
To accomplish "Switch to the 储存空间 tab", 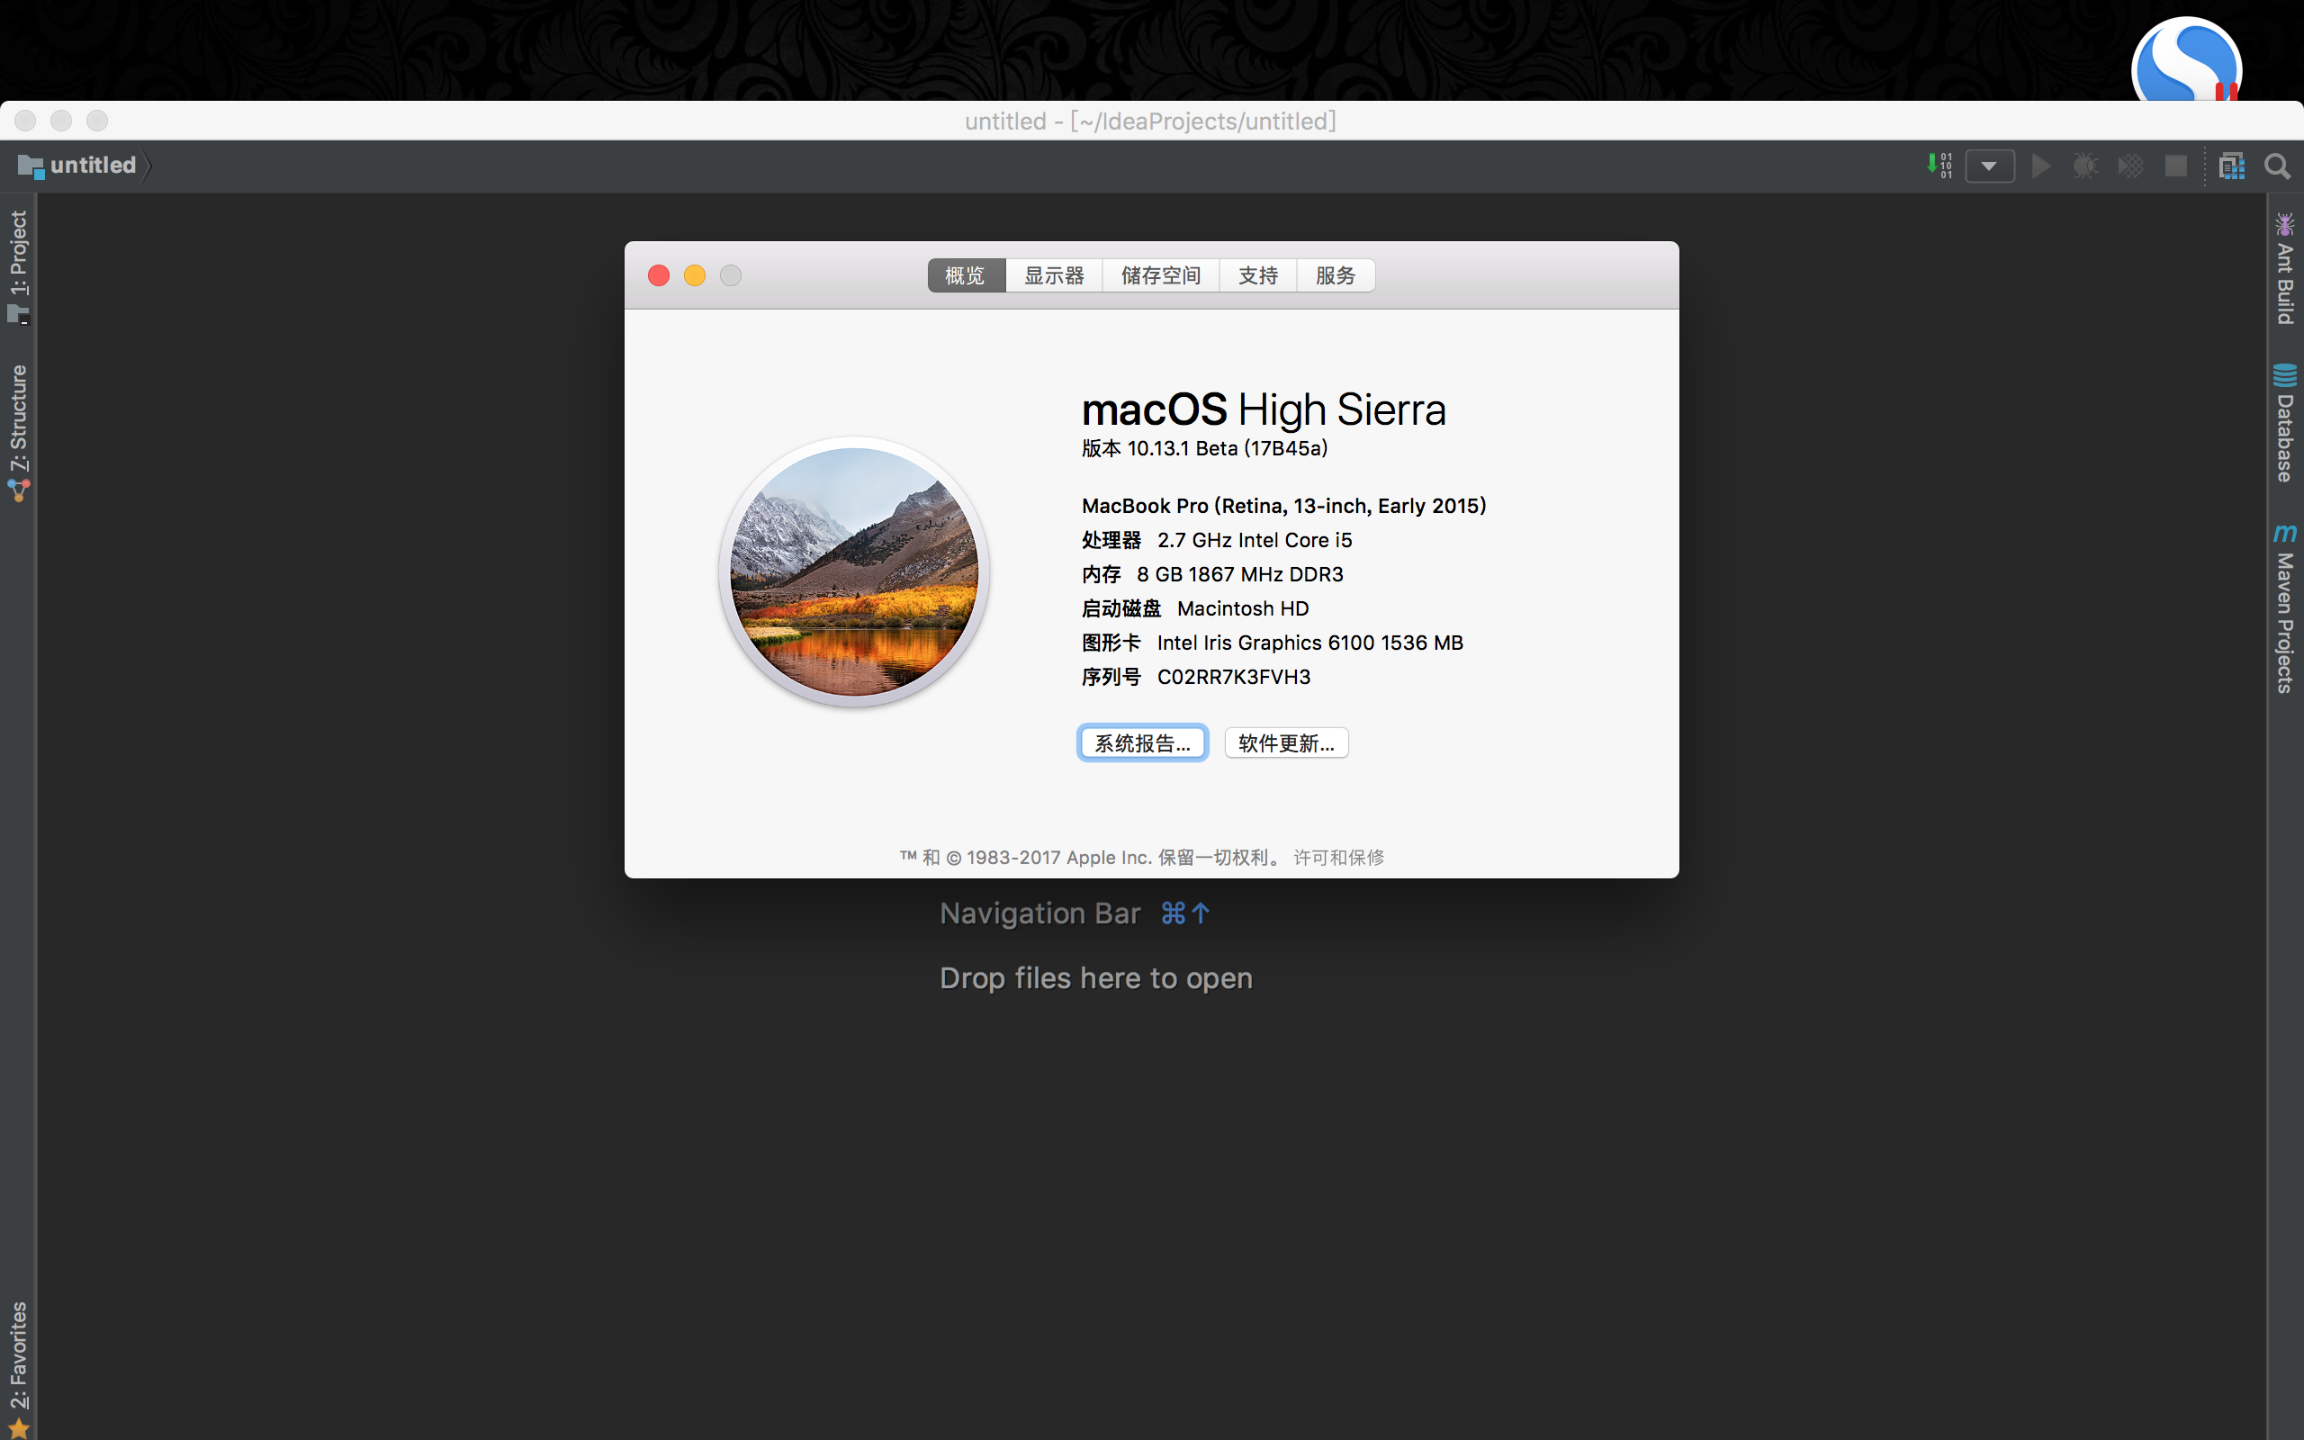I will coord(1161,275).
